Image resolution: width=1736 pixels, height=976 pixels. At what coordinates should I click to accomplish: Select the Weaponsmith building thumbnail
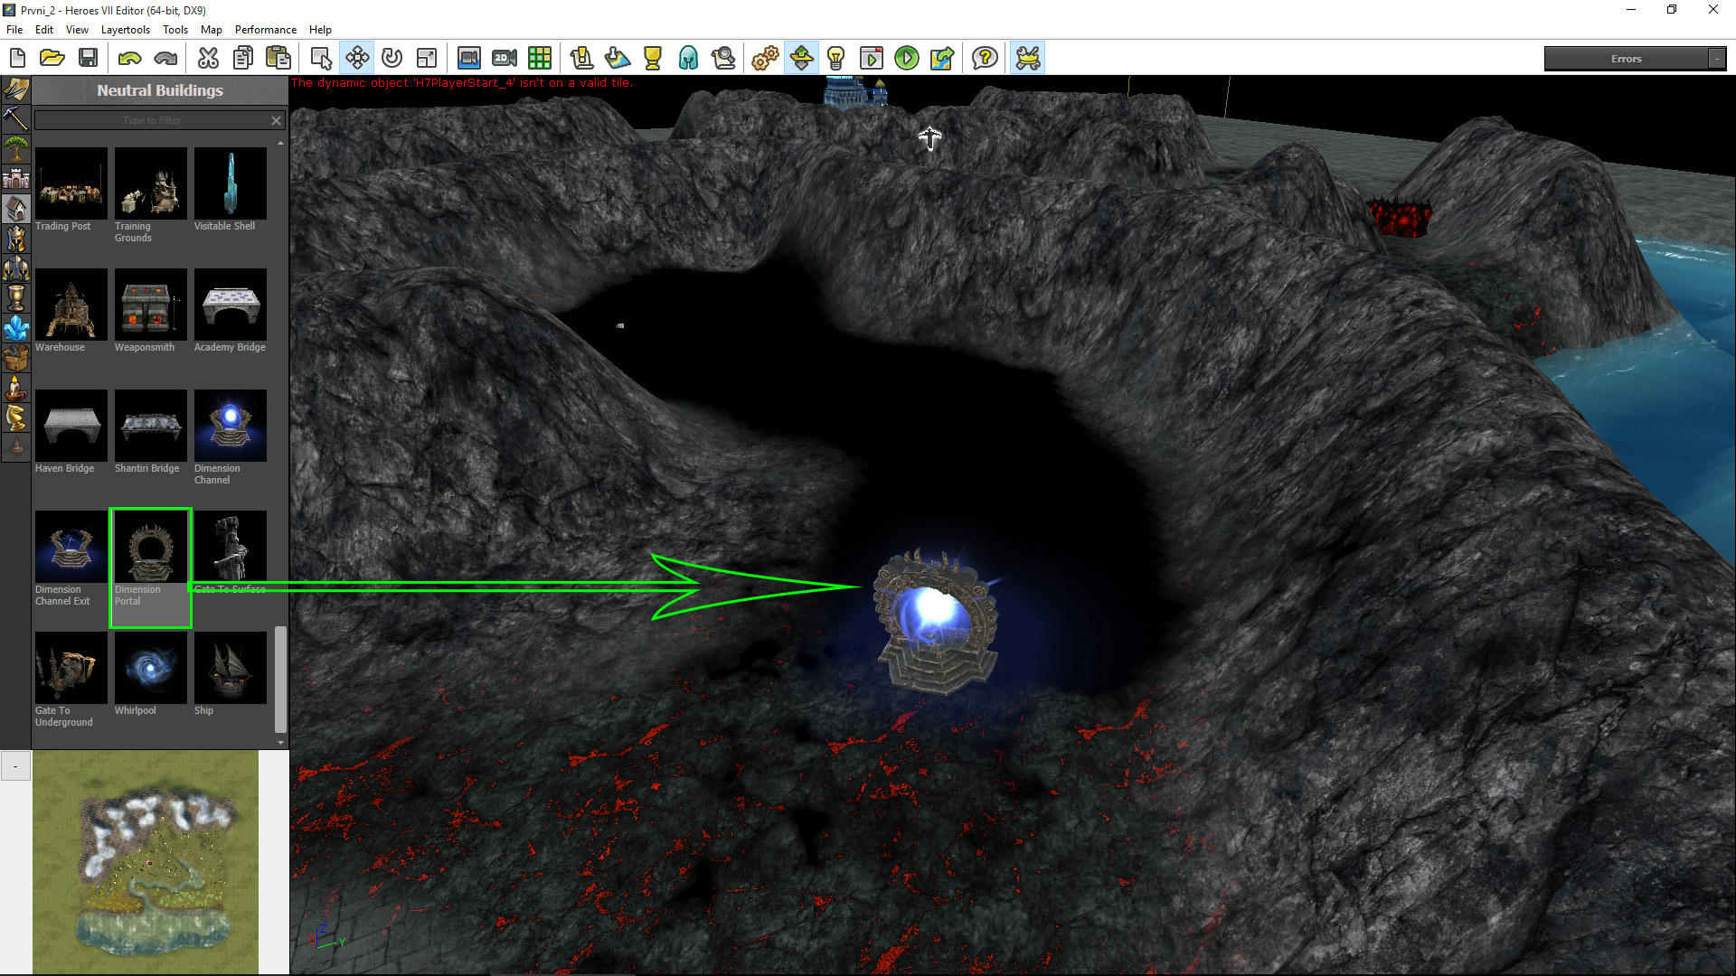pyautogui.click(x=151, y=305)
